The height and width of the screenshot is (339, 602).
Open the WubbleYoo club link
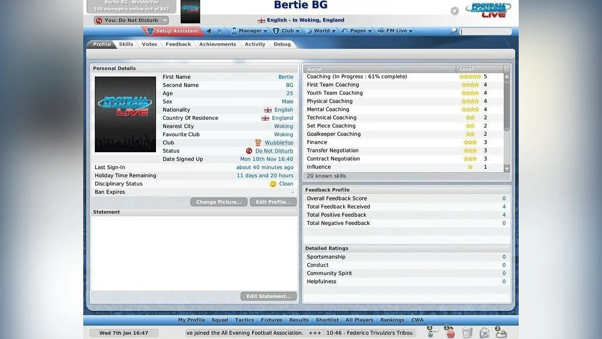278,143
